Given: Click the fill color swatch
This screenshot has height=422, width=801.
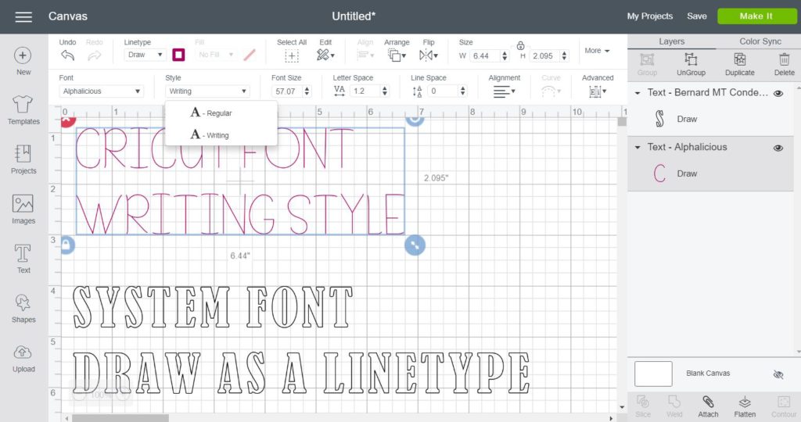Looking at the screenshot, I should (x=250, y=55).
